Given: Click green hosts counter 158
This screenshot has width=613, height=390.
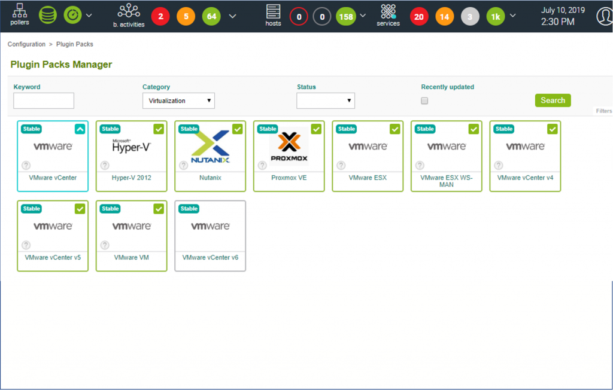Looking at the screenshot, I should (x=346, y=17).
